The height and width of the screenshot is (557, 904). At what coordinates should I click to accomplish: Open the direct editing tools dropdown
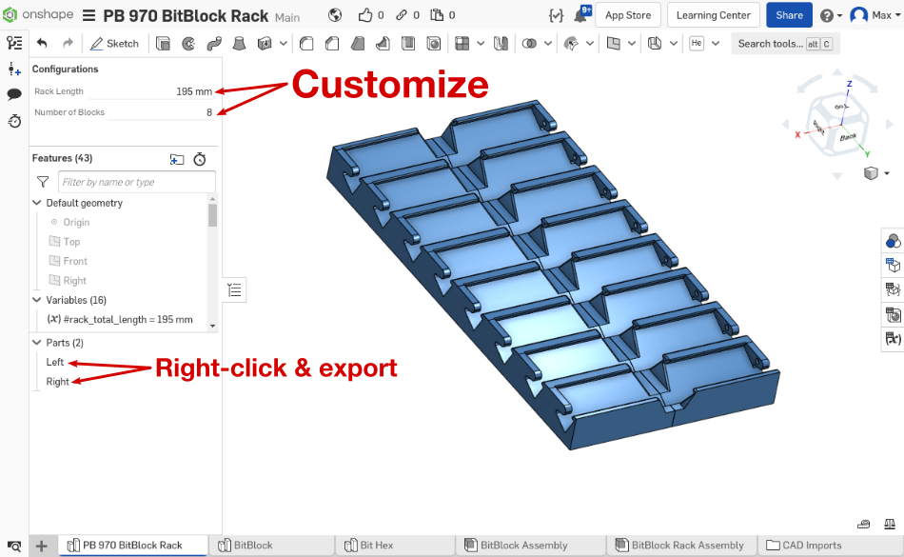(x=590, y=43)
